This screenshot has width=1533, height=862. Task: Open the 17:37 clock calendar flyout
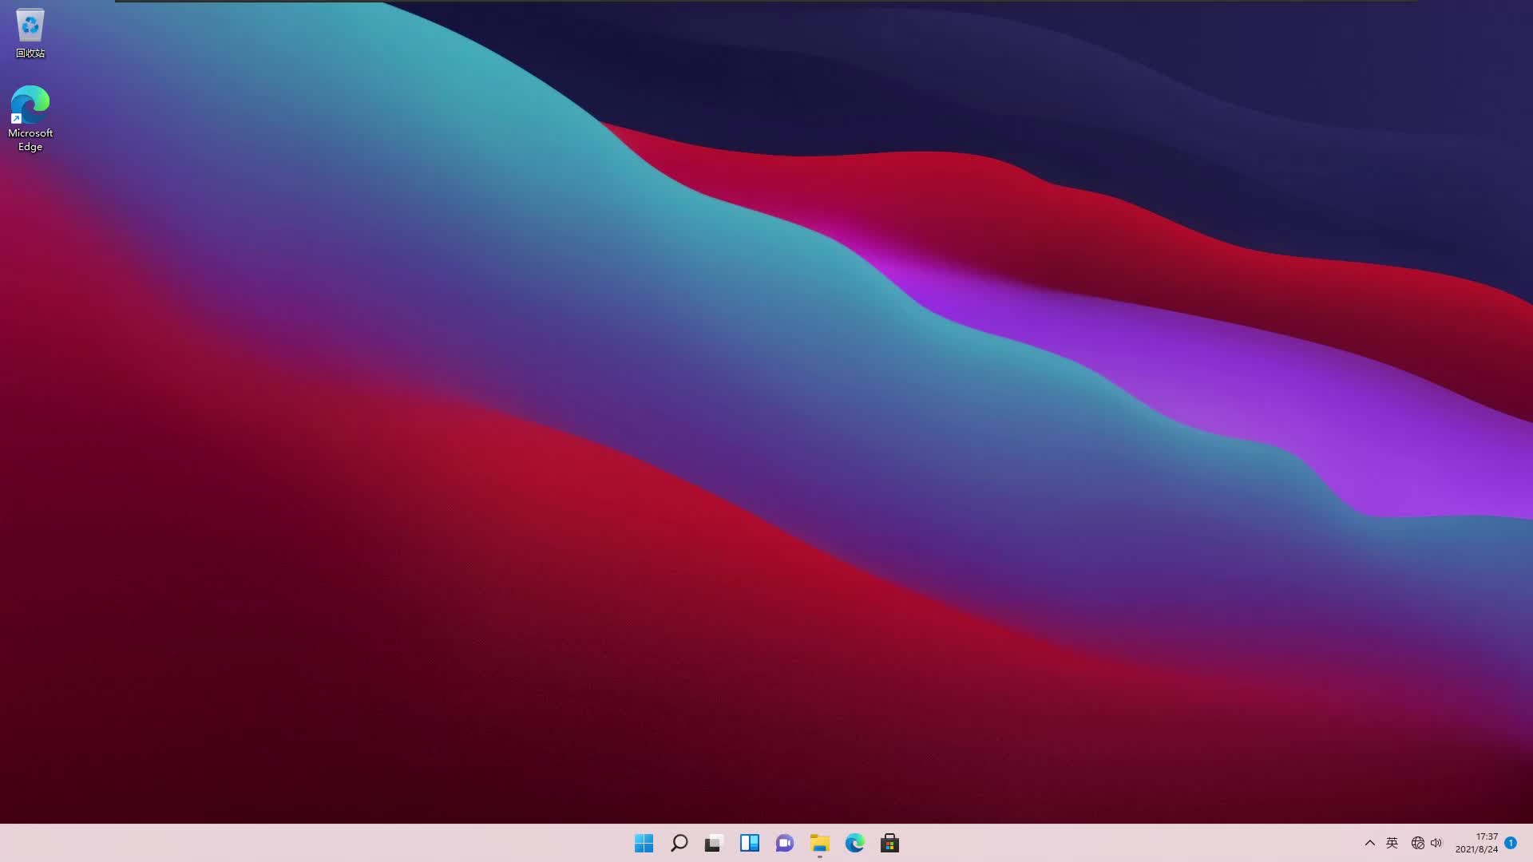click(x=1476, y=843)
